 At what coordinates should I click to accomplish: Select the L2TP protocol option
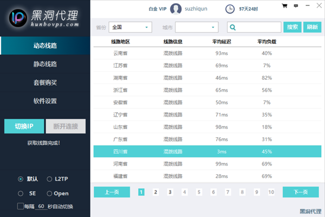[x=50, y=179]
